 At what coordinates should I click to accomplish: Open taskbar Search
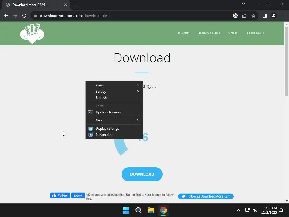(x=138, y=210)
